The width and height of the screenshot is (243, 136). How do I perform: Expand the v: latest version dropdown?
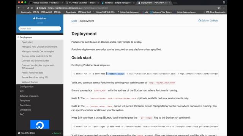(x=57, y=133)
